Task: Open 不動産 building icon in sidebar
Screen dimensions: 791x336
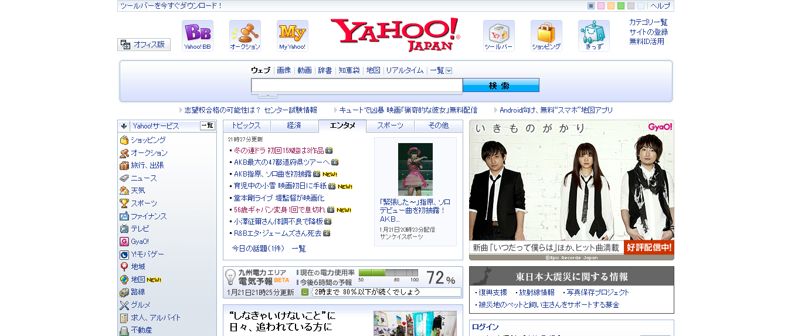Action: point(124,331)
